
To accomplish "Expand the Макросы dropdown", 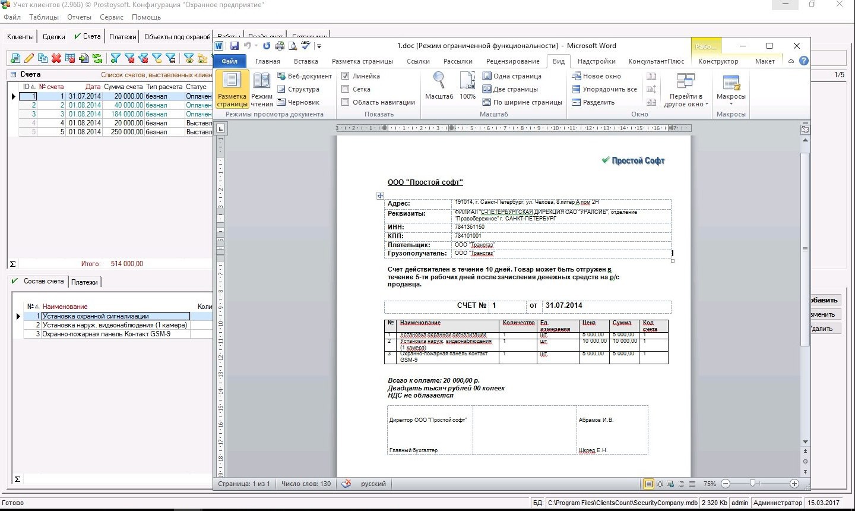I will click(731, 89).
